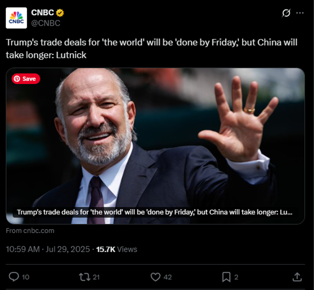314x290 pixels.
Task: Click the gold verified badge beside CNBC
Action: (x=60, y=12)
